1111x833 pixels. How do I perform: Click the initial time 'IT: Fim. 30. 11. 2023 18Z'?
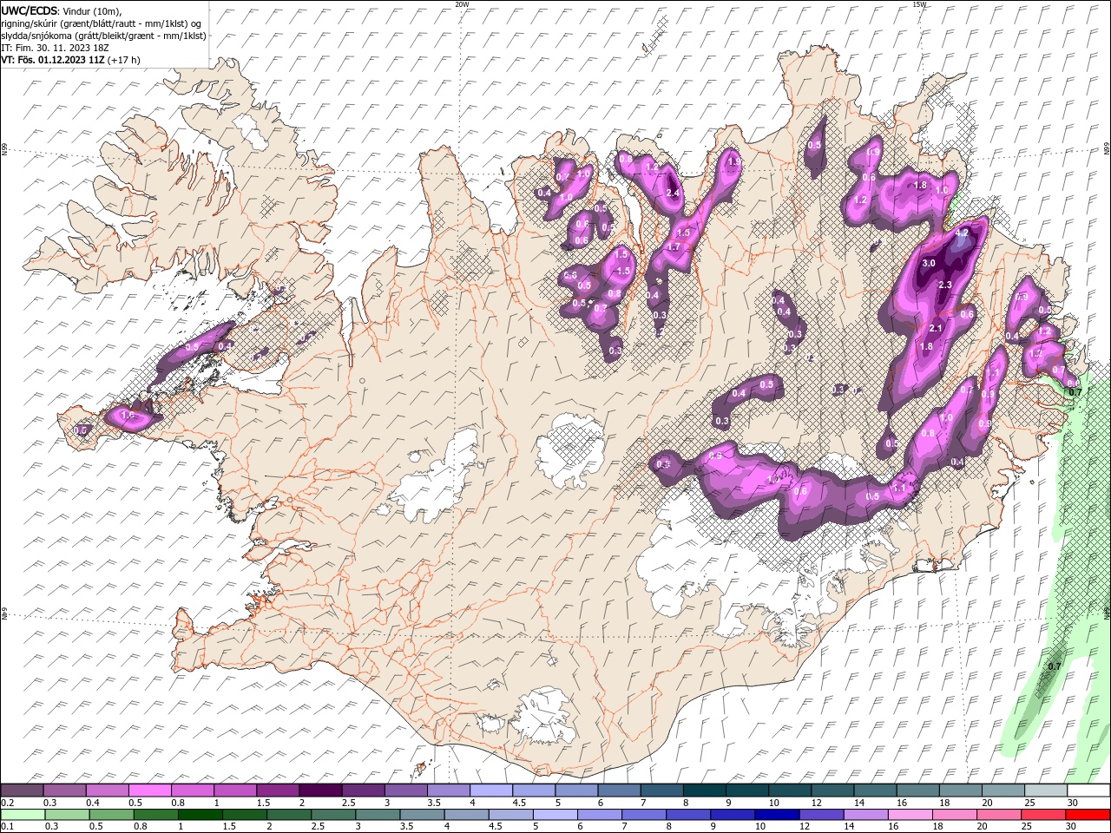pos(55,48)
